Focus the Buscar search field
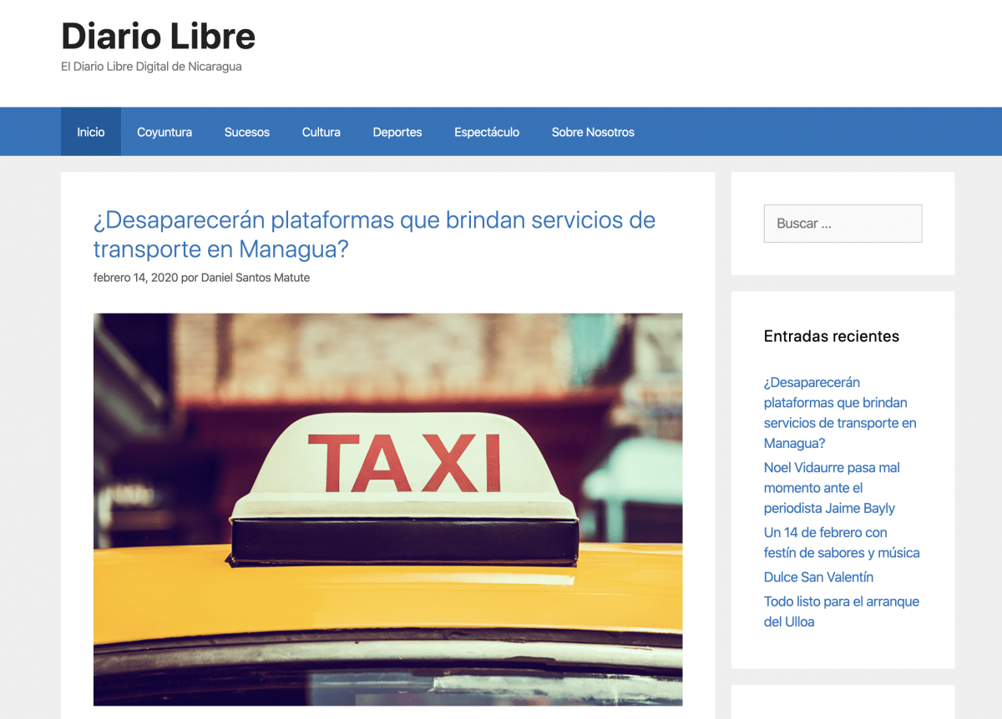 [x=843, y=224]
